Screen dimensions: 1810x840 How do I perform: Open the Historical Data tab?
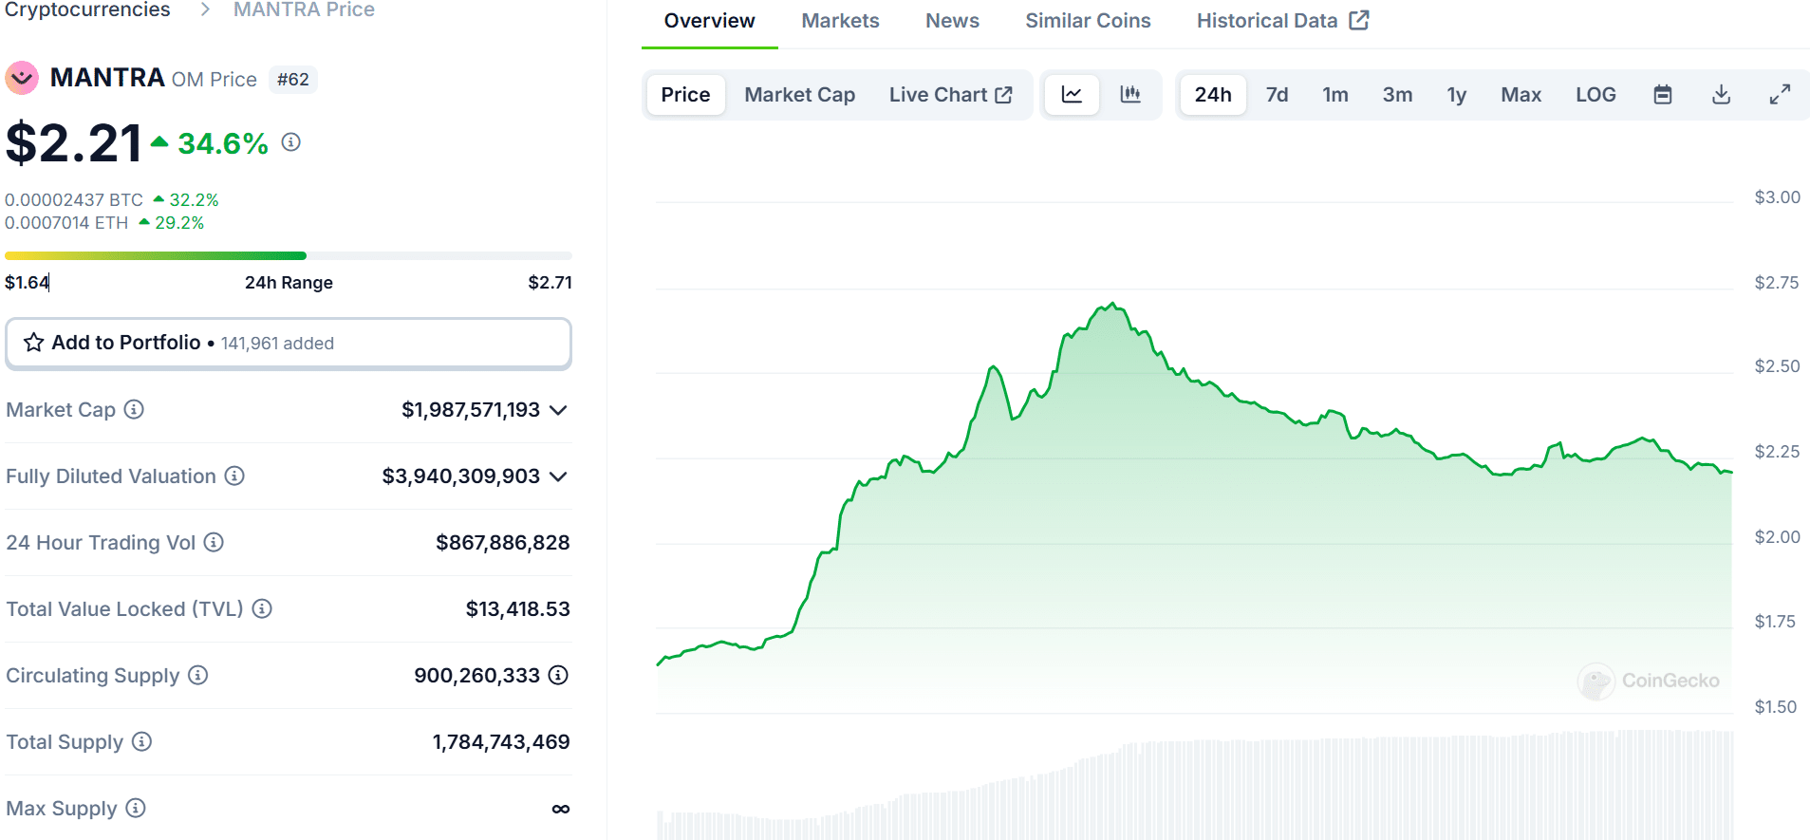(x=1282, y=21)
